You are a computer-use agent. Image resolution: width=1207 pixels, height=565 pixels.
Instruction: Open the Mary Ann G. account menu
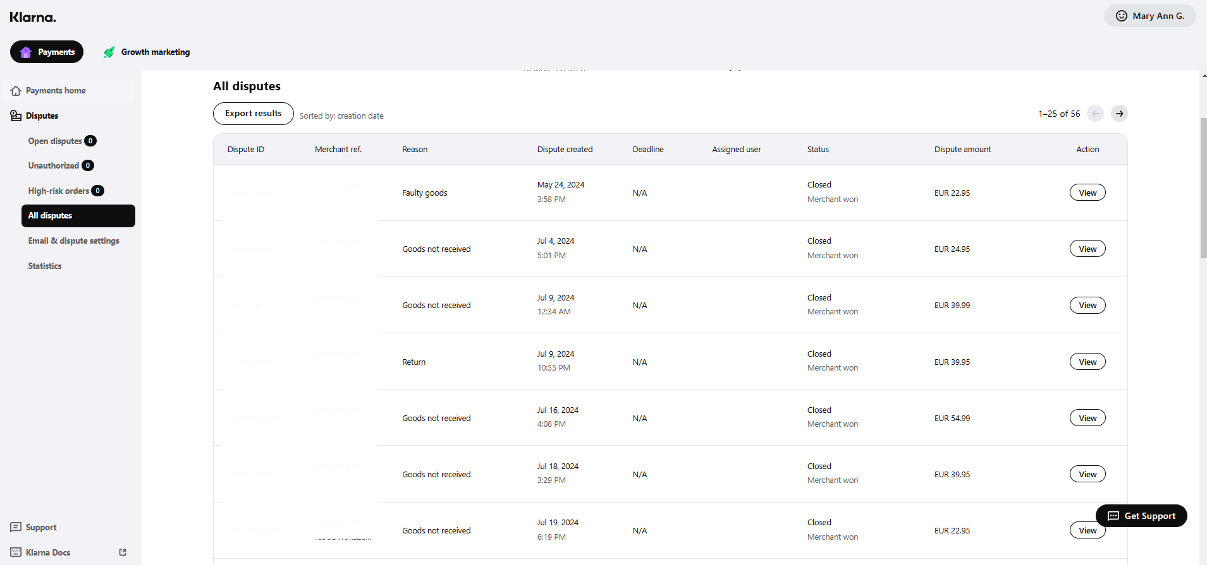click(1149, 16)
